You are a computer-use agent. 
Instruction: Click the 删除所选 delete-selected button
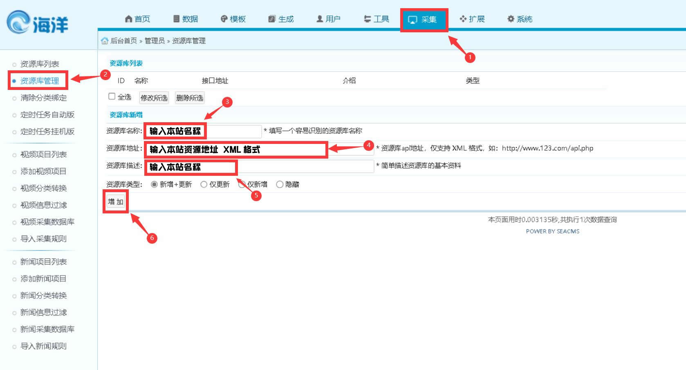(189, 98)
